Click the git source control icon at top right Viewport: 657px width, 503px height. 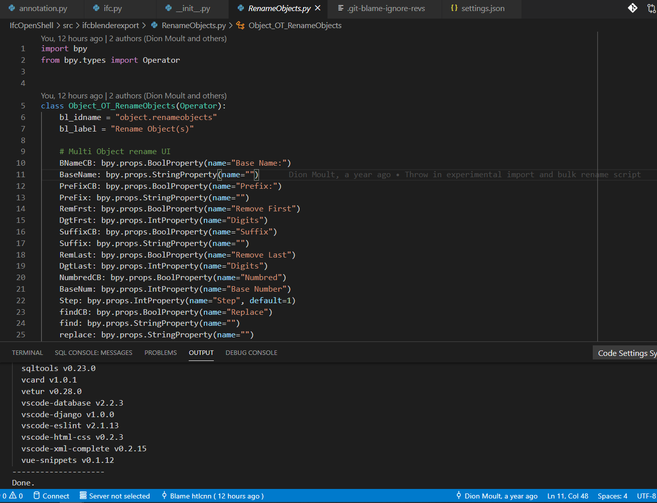click(633, 8)
